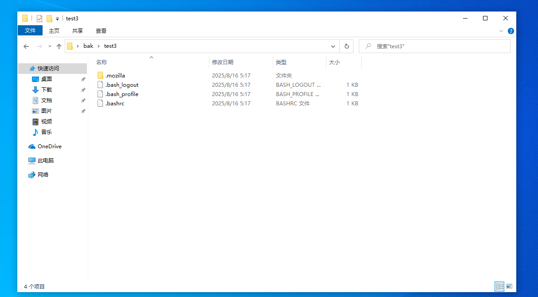Click the 4 个项目 status text
The width and height of the screenshot is (538, 297).
click(34, 287)
